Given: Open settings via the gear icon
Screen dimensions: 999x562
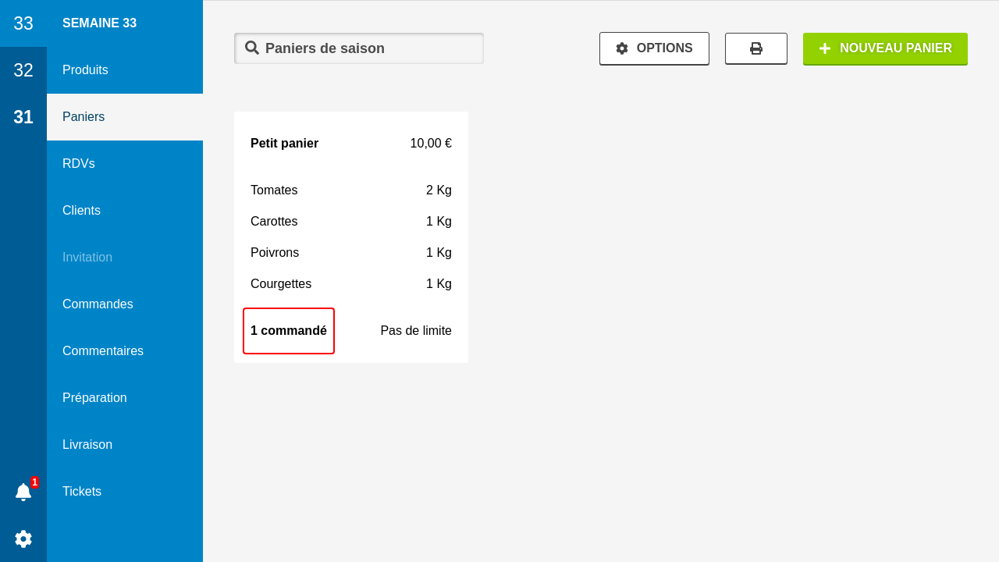Looking at the screenshot, I should point(23,539).
